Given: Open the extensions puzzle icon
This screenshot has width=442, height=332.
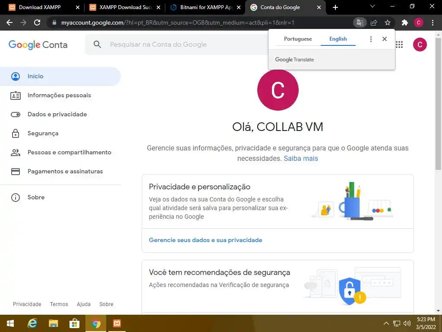Looking at the screenshot, I should pos(405,22).
